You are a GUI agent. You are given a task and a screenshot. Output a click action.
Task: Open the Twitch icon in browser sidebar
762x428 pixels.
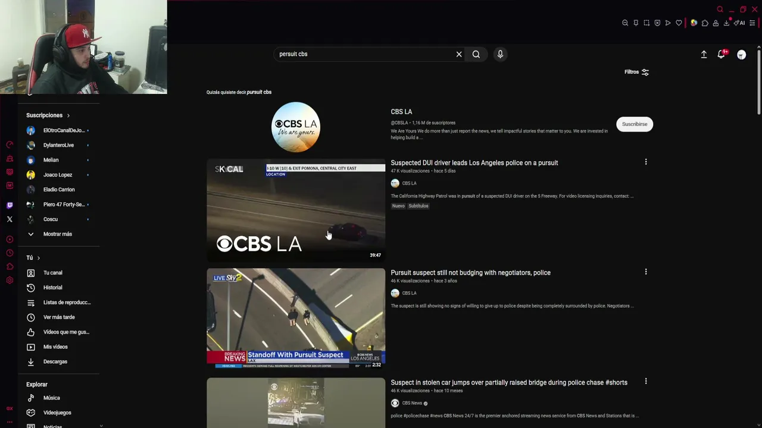point(10,205)
